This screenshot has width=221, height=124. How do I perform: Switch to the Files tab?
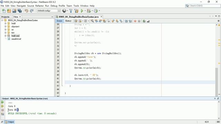pyautogui.click(x=16, y=17)
